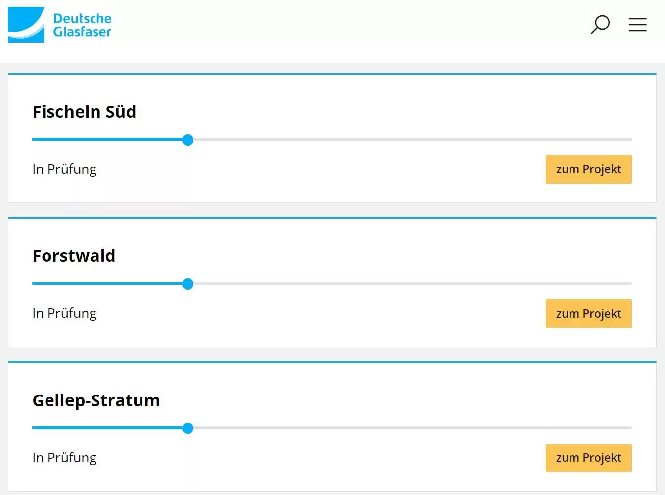Click the In Prüfung status under Fischeln Süd
Image resolution: width=665 pixels, height=495 pixels.
[x=64, y=169]
